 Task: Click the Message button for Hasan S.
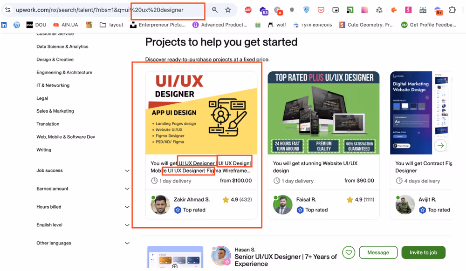pos(378,252)
